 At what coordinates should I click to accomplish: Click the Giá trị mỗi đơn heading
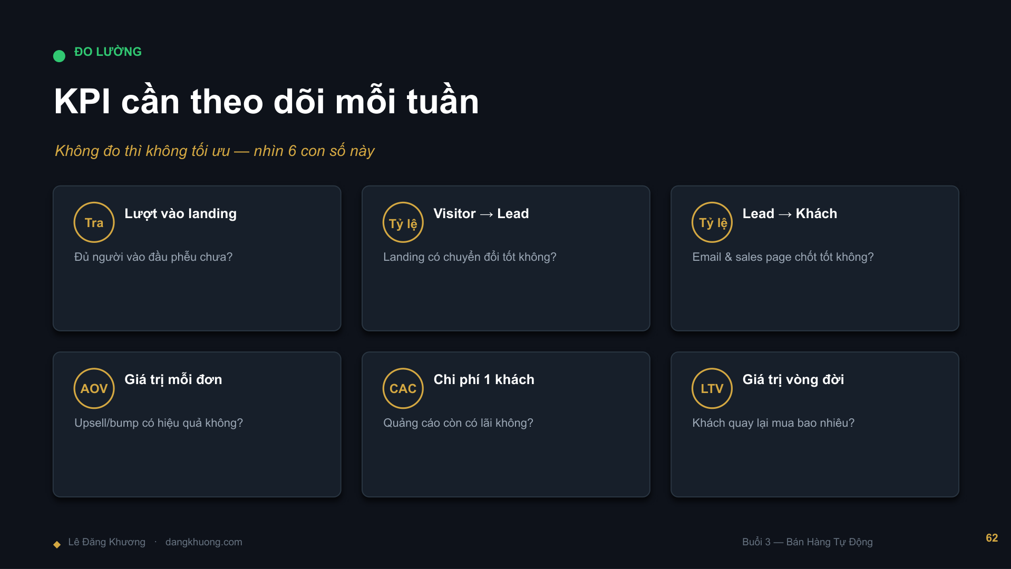click(x=173, y=379)
